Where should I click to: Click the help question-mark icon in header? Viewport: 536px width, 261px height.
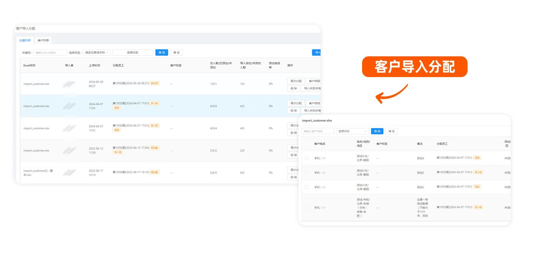tap(507, 146)
